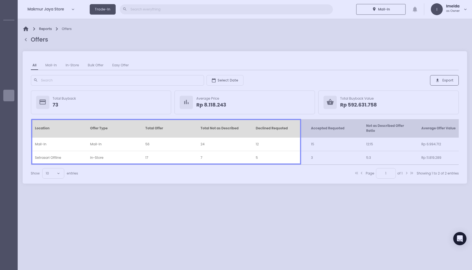Click the Trade-In button
The width and height of the screenshot is (472, 270).
pyautogui.click(x=102, y=9)
